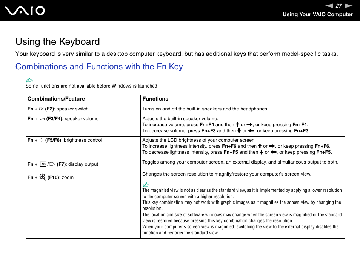This screenshot has width=360, height=254.
Task: Click down arrow in decrease lightness instruction
Action: tap(261, 152)
